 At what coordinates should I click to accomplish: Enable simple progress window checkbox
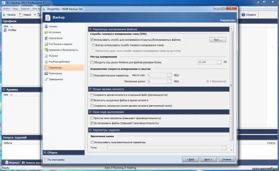tap(92, 118)
